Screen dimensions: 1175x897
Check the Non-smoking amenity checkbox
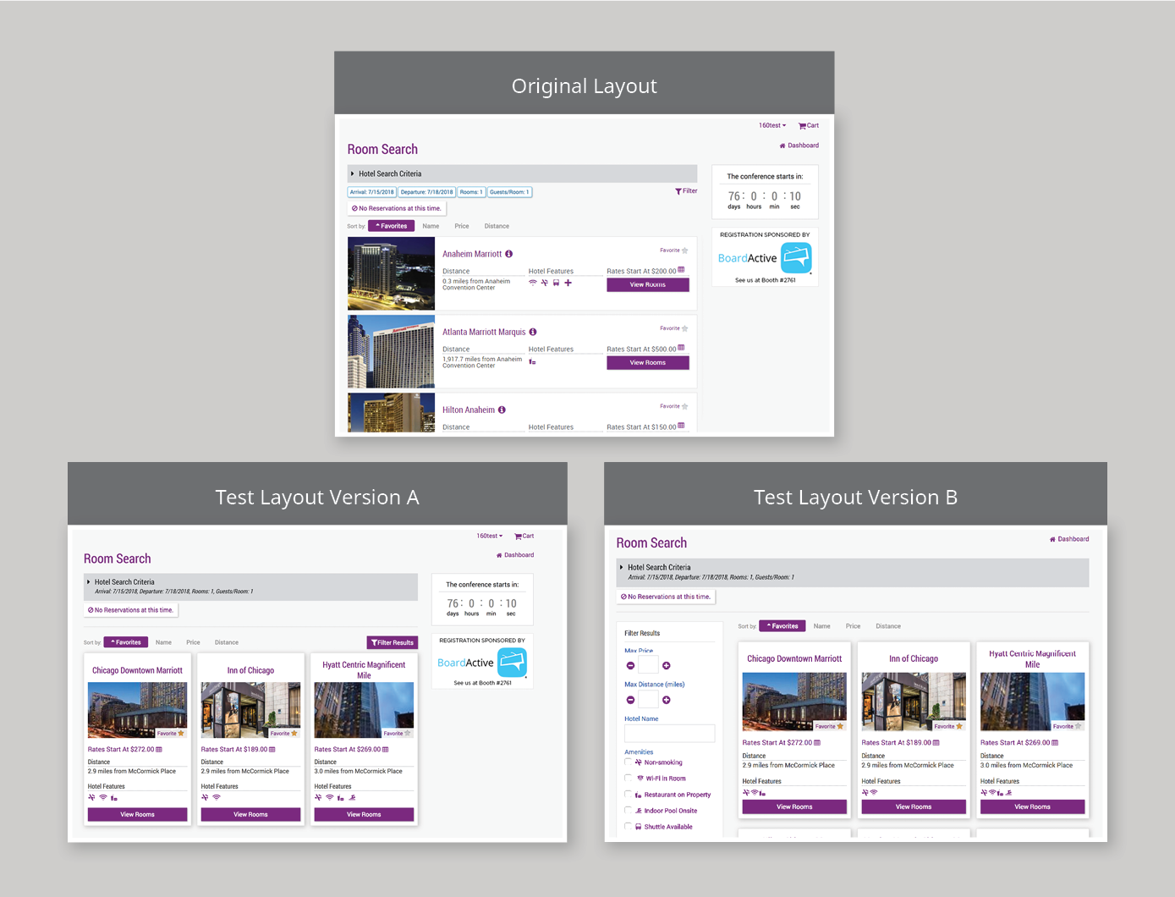pos(628,762)
